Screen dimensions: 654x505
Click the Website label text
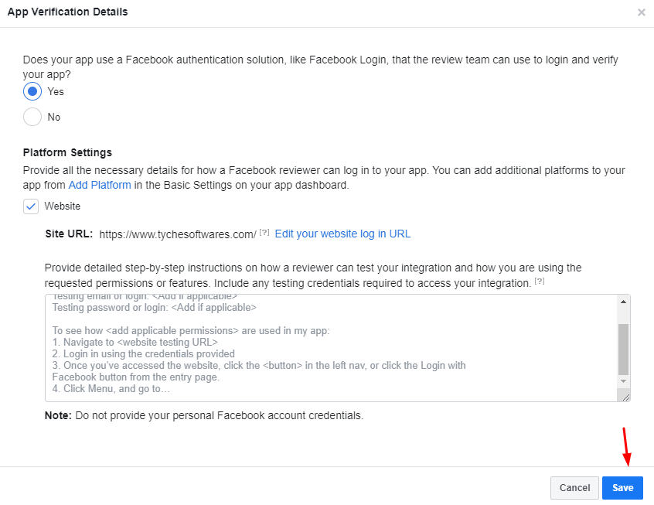point(62,206)
